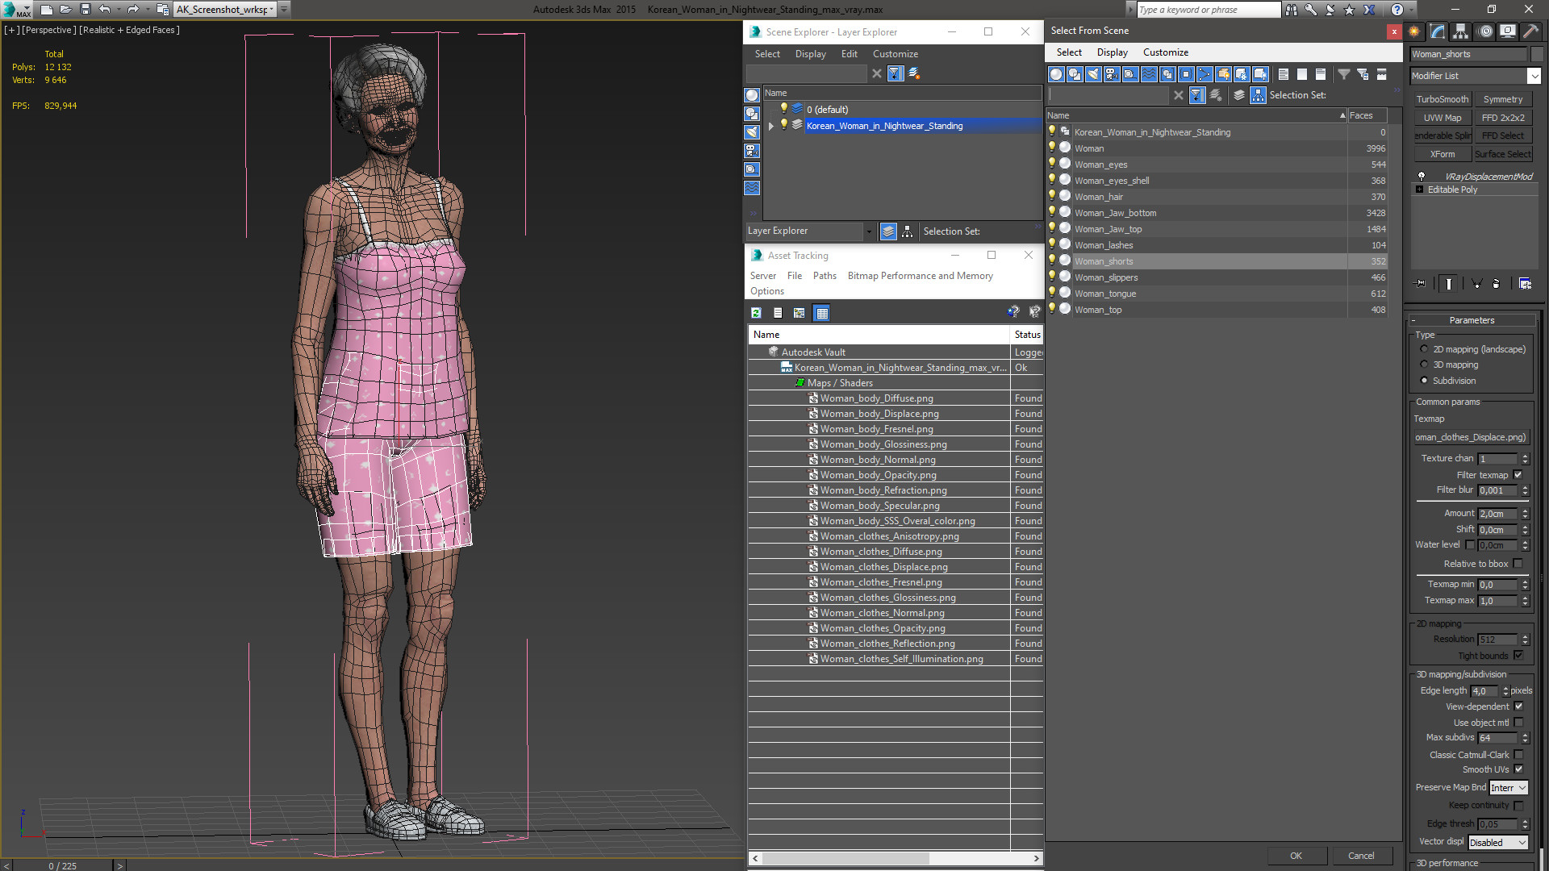Toggle Relative to bbox checkbox

click(x=1518, y=564)
